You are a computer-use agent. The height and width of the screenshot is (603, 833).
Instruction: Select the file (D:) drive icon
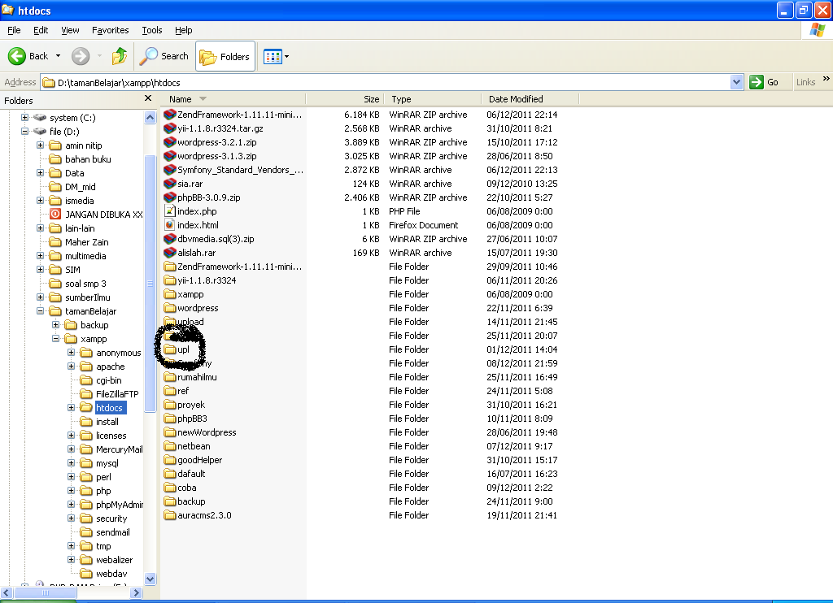point(40,131)
